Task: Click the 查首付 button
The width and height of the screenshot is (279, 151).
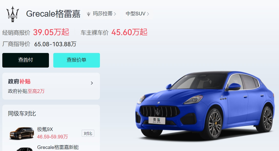Action: point(26,60)
